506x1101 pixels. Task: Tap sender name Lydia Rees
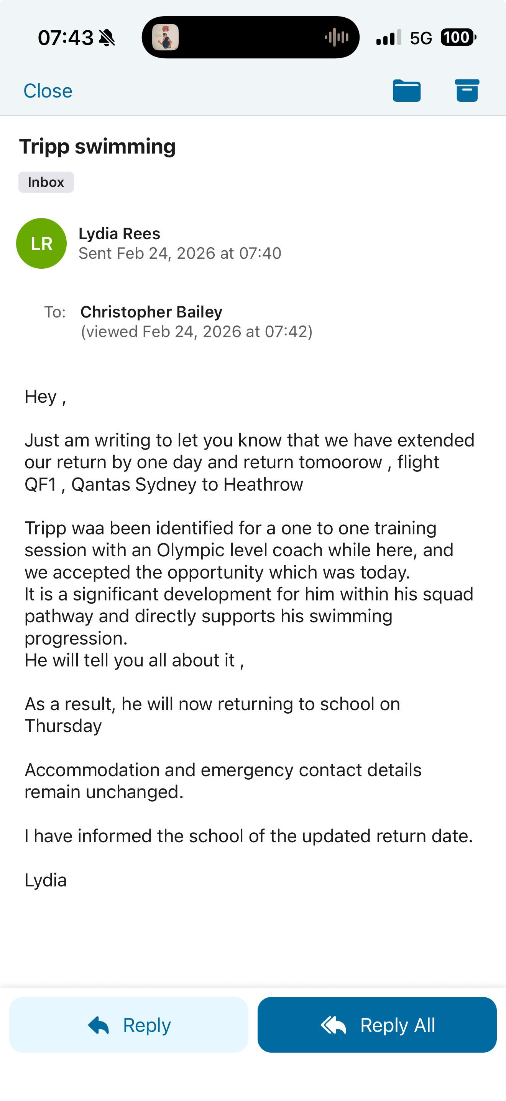120,234
